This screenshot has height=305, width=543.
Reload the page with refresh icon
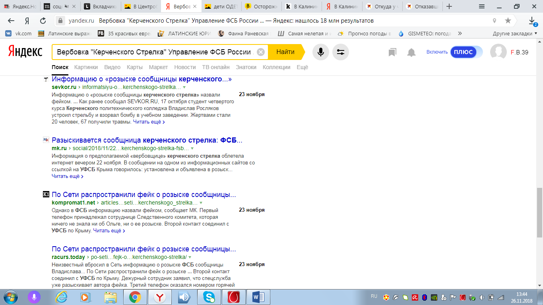(43, 21)
